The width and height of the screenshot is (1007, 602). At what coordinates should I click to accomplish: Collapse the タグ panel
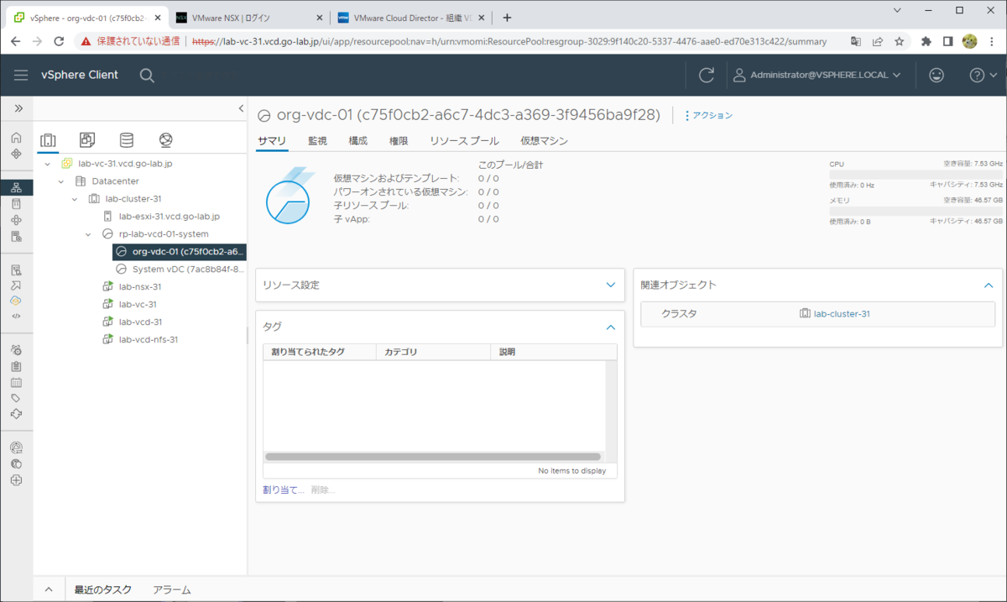click(x=611, y=327)
